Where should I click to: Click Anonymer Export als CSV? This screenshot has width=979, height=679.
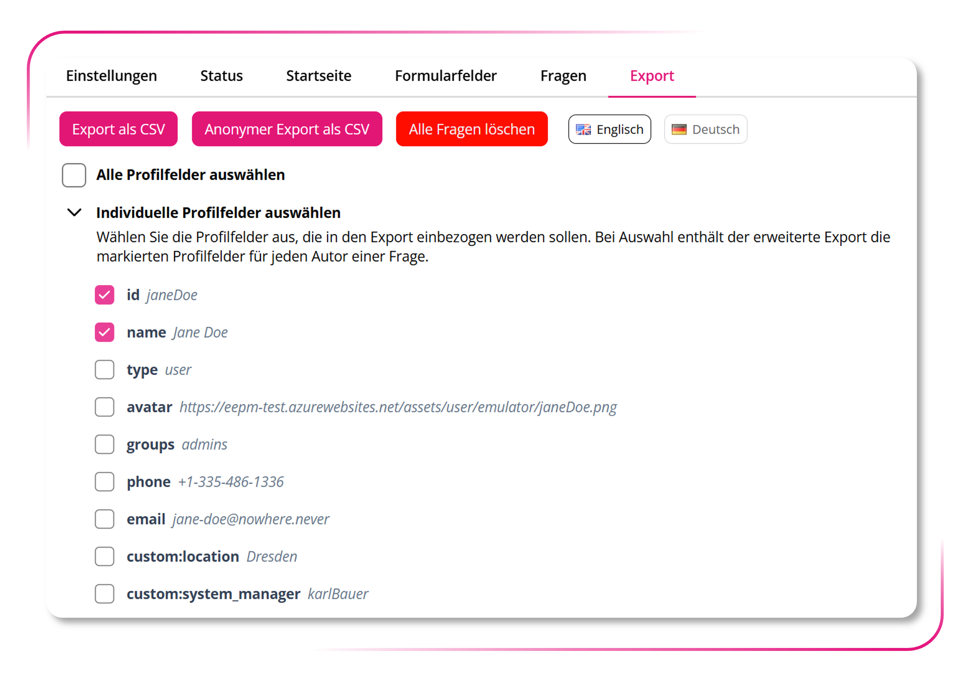pos(287,129)
